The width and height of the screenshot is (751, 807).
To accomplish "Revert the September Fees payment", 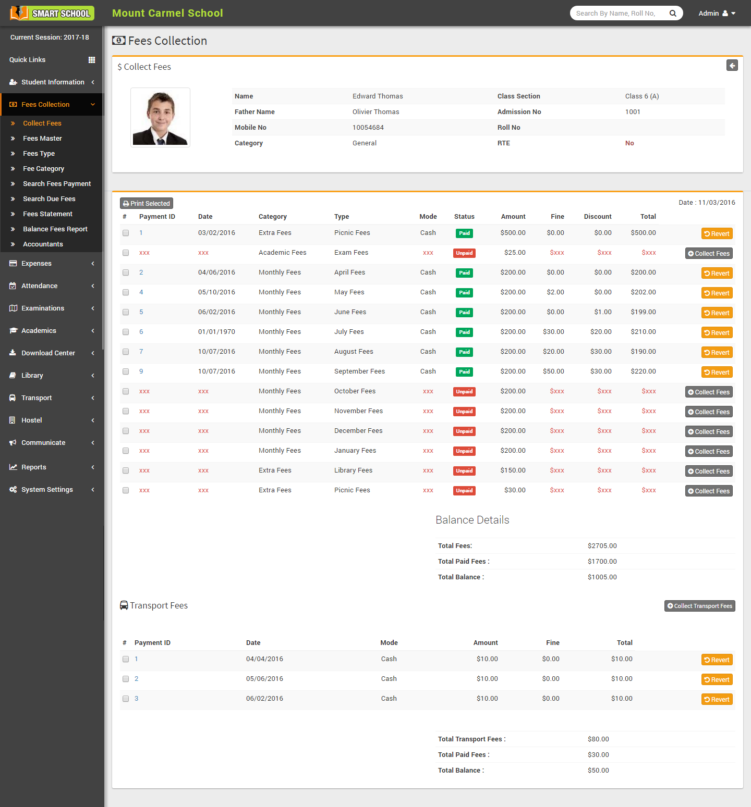I will [x=717, y=373].
